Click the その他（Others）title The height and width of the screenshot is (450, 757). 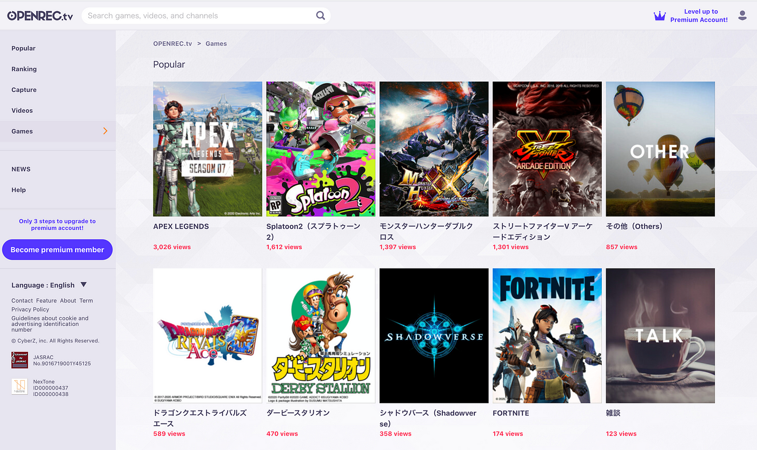click(x=634, y=226)
